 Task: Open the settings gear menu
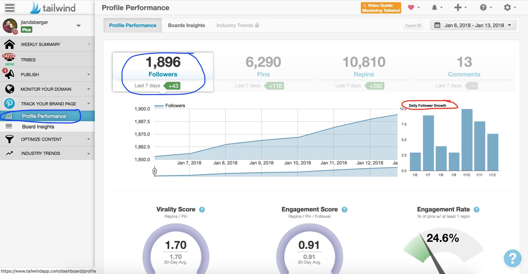510,7
